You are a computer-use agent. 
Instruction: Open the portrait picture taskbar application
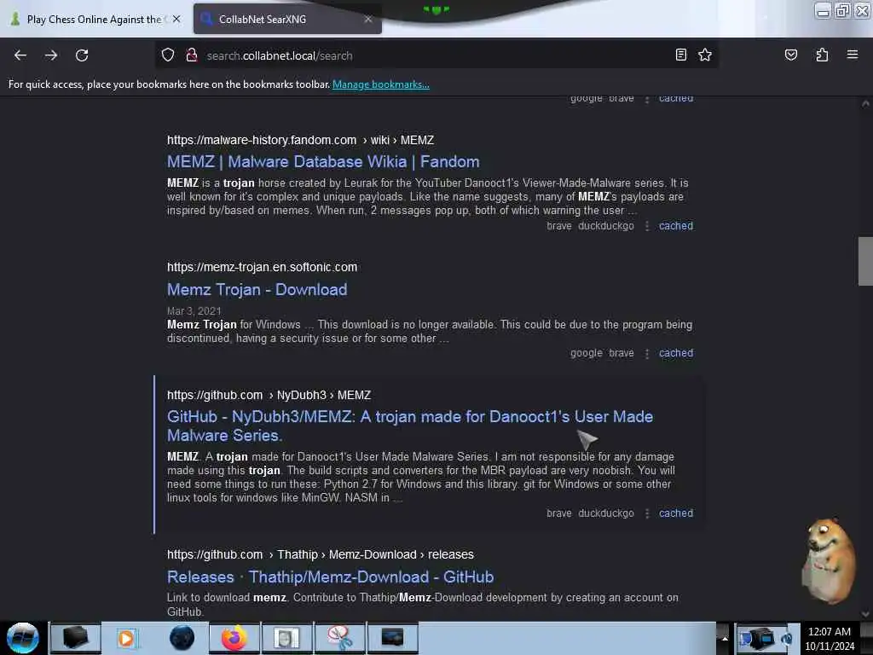click(x=286, y=638)
